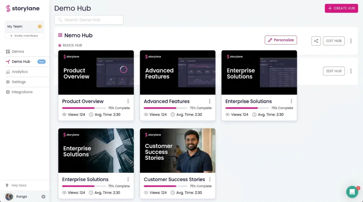Click the clock icon on Customer Success Stories
This screenshot has width=363, height=202.
173,193
